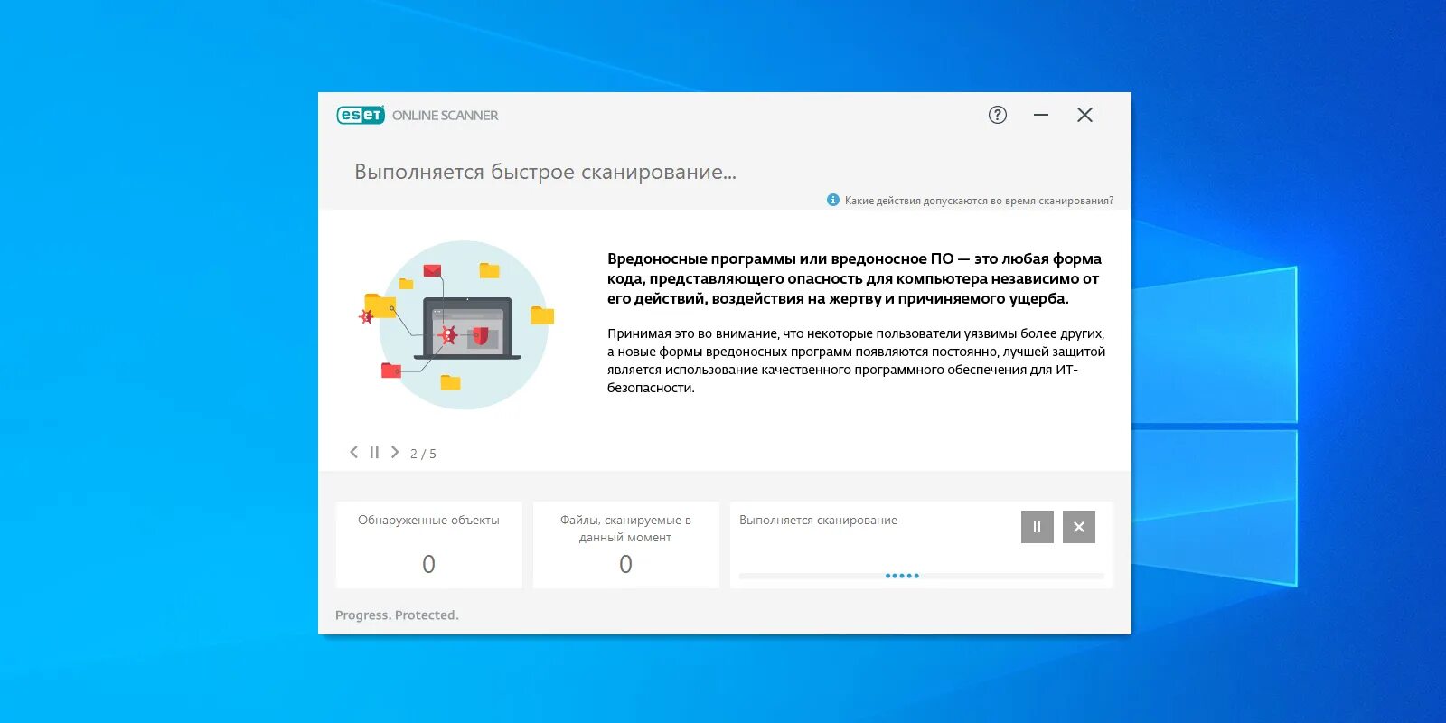1446x723 pixels.
Task: Click the '2 / 5' slide counter
Action: click(423, 454)
